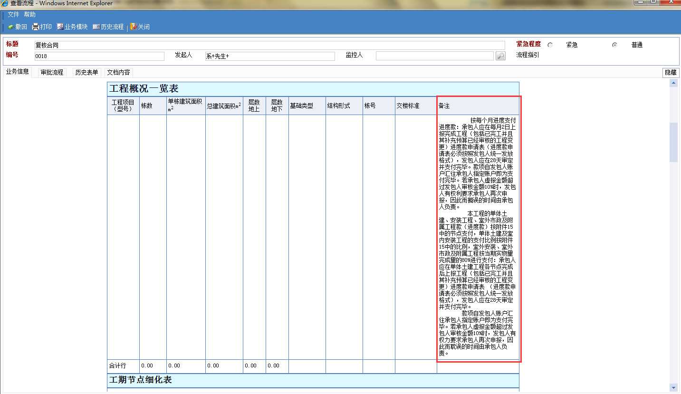Click the vertical scrollbar down arrow
This screenshot has height=394, width=681.
[673, 388]
